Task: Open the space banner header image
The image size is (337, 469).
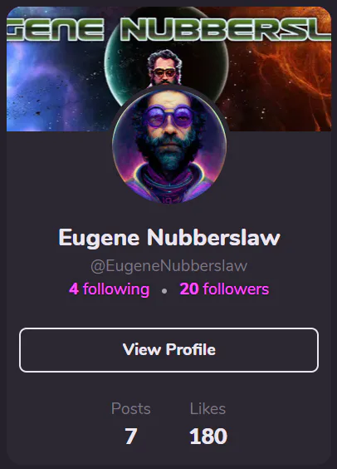Action: tap(168, 69)
